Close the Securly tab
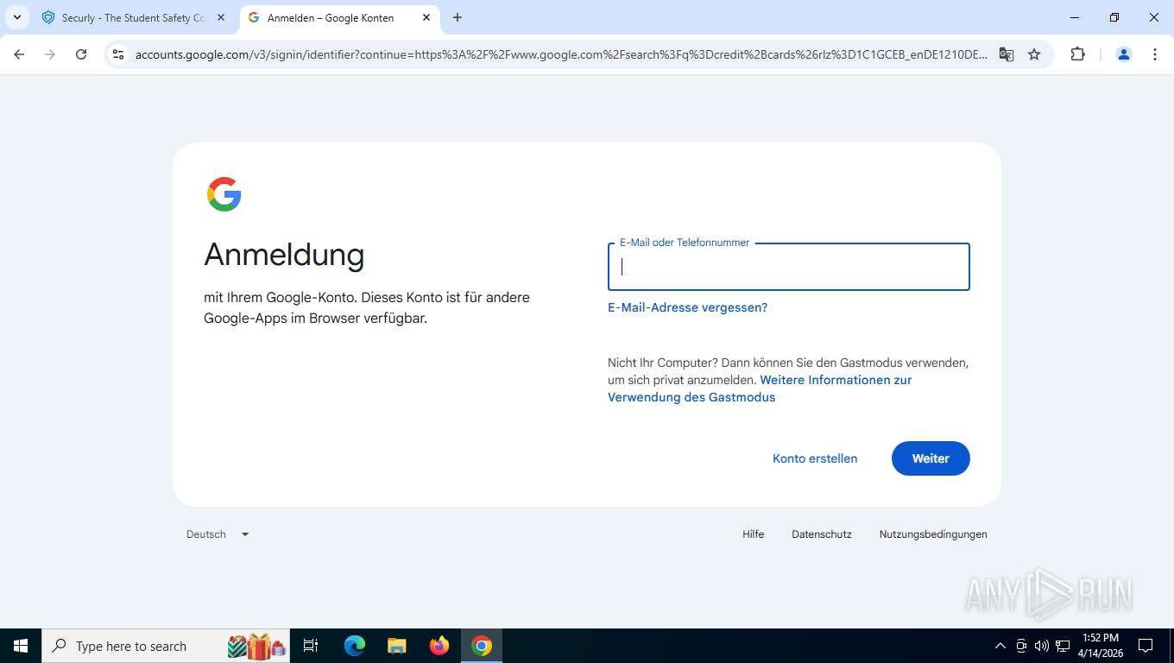The height and width of the screenshot is (663, 1174). pyautogui.click(x=220, y=17)
